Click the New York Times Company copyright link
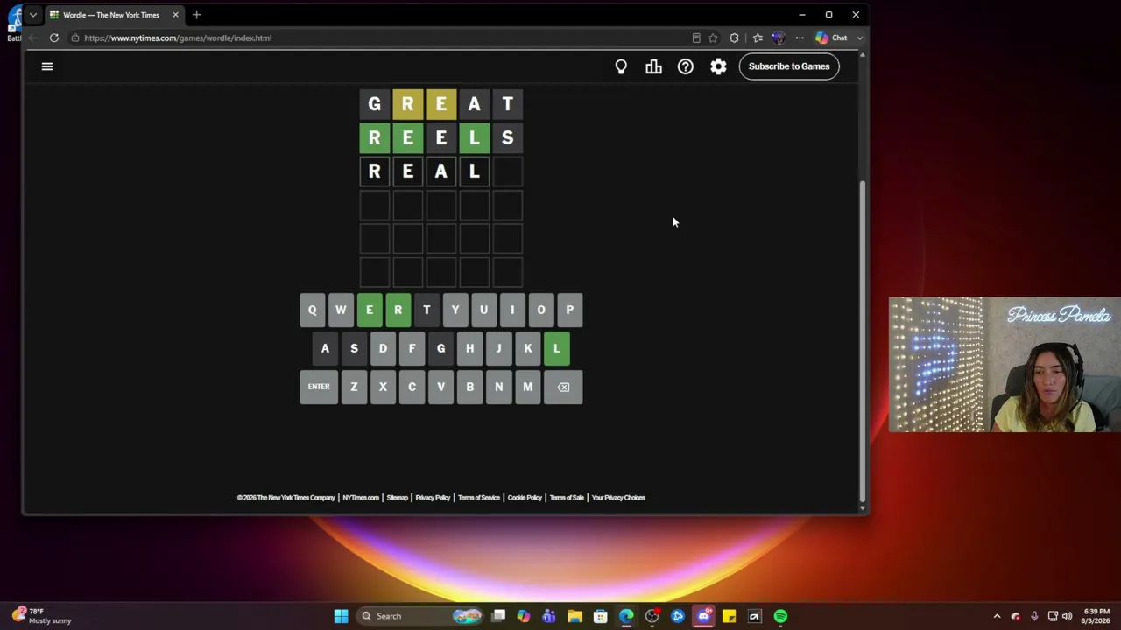 (286, 498)
